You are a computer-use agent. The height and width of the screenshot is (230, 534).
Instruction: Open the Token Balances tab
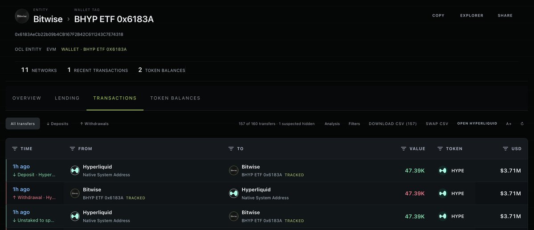pos(175,98)
